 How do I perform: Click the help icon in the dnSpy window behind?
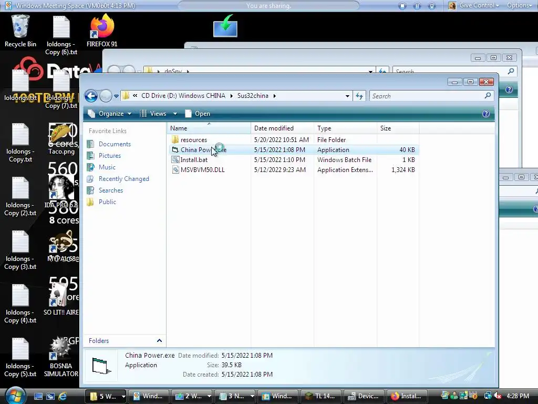coord(509,89)
